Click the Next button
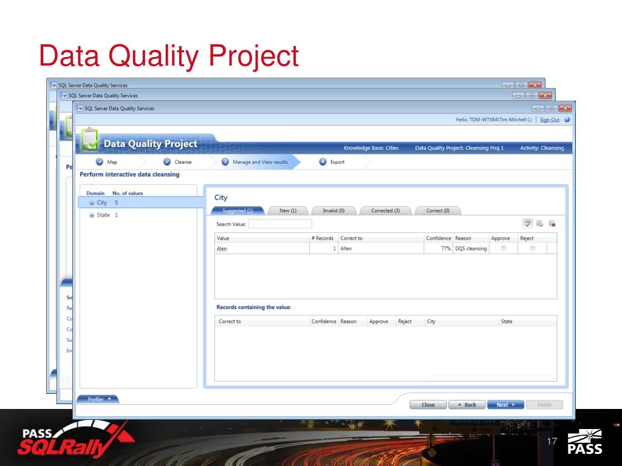This screenshot has width=622, height=466. tap(505, 405)
